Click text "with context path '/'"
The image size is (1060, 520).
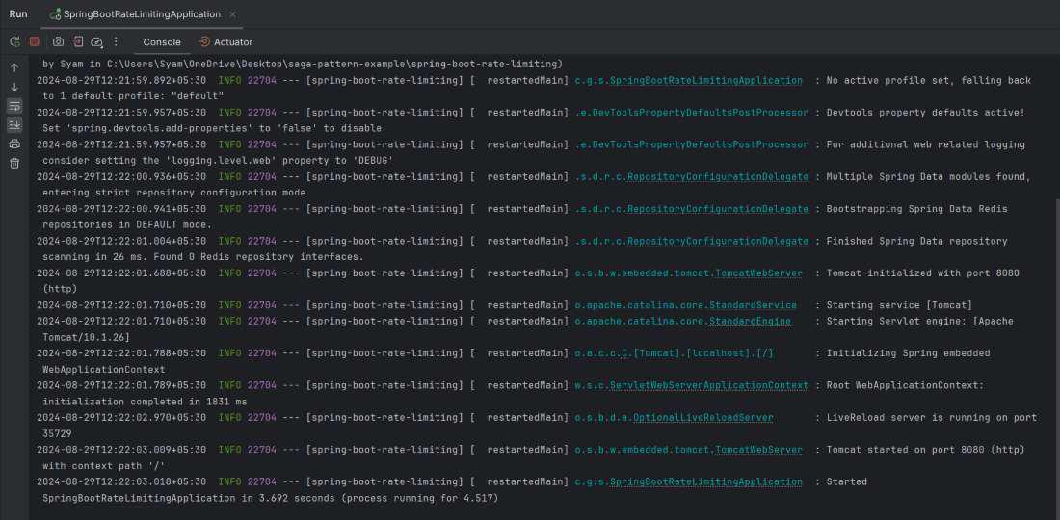coord(103,466)
